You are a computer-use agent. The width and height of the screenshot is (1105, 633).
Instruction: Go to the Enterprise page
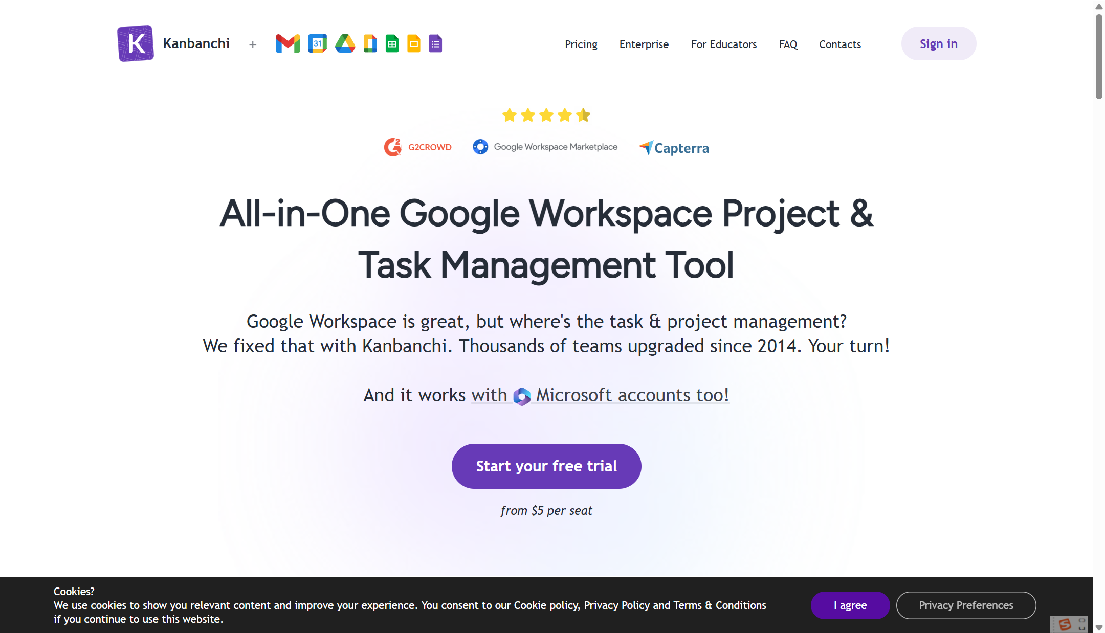click(644, 44)
